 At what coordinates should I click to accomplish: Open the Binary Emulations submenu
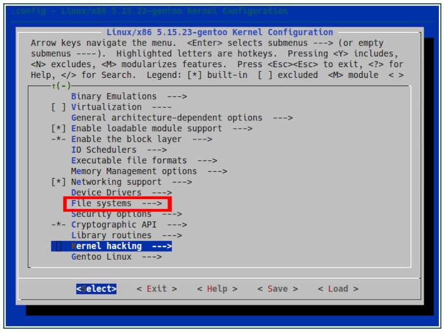click(x=129, y=96)
